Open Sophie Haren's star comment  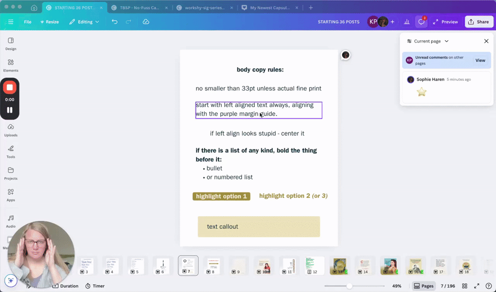pos(446,88)
